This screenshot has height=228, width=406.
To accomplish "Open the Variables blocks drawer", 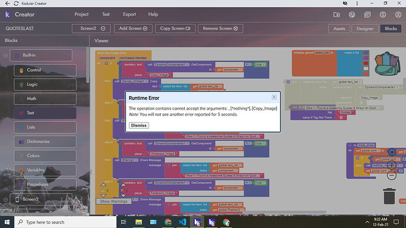I will 45,170.
